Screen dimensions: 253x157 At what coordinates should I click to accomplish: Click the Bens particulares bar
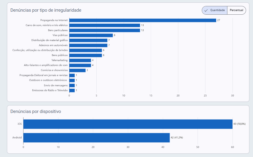click(105, 30)
